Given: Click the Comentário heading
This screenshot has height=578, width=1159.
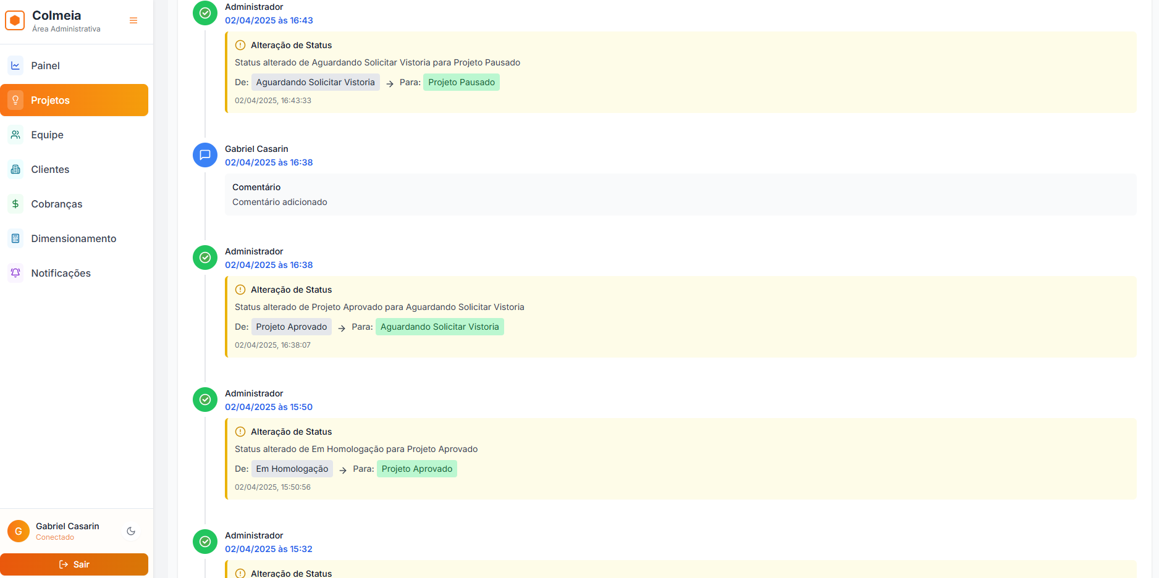Looking at the screenshot, I should pyautogui.click(x=256, y=187).
